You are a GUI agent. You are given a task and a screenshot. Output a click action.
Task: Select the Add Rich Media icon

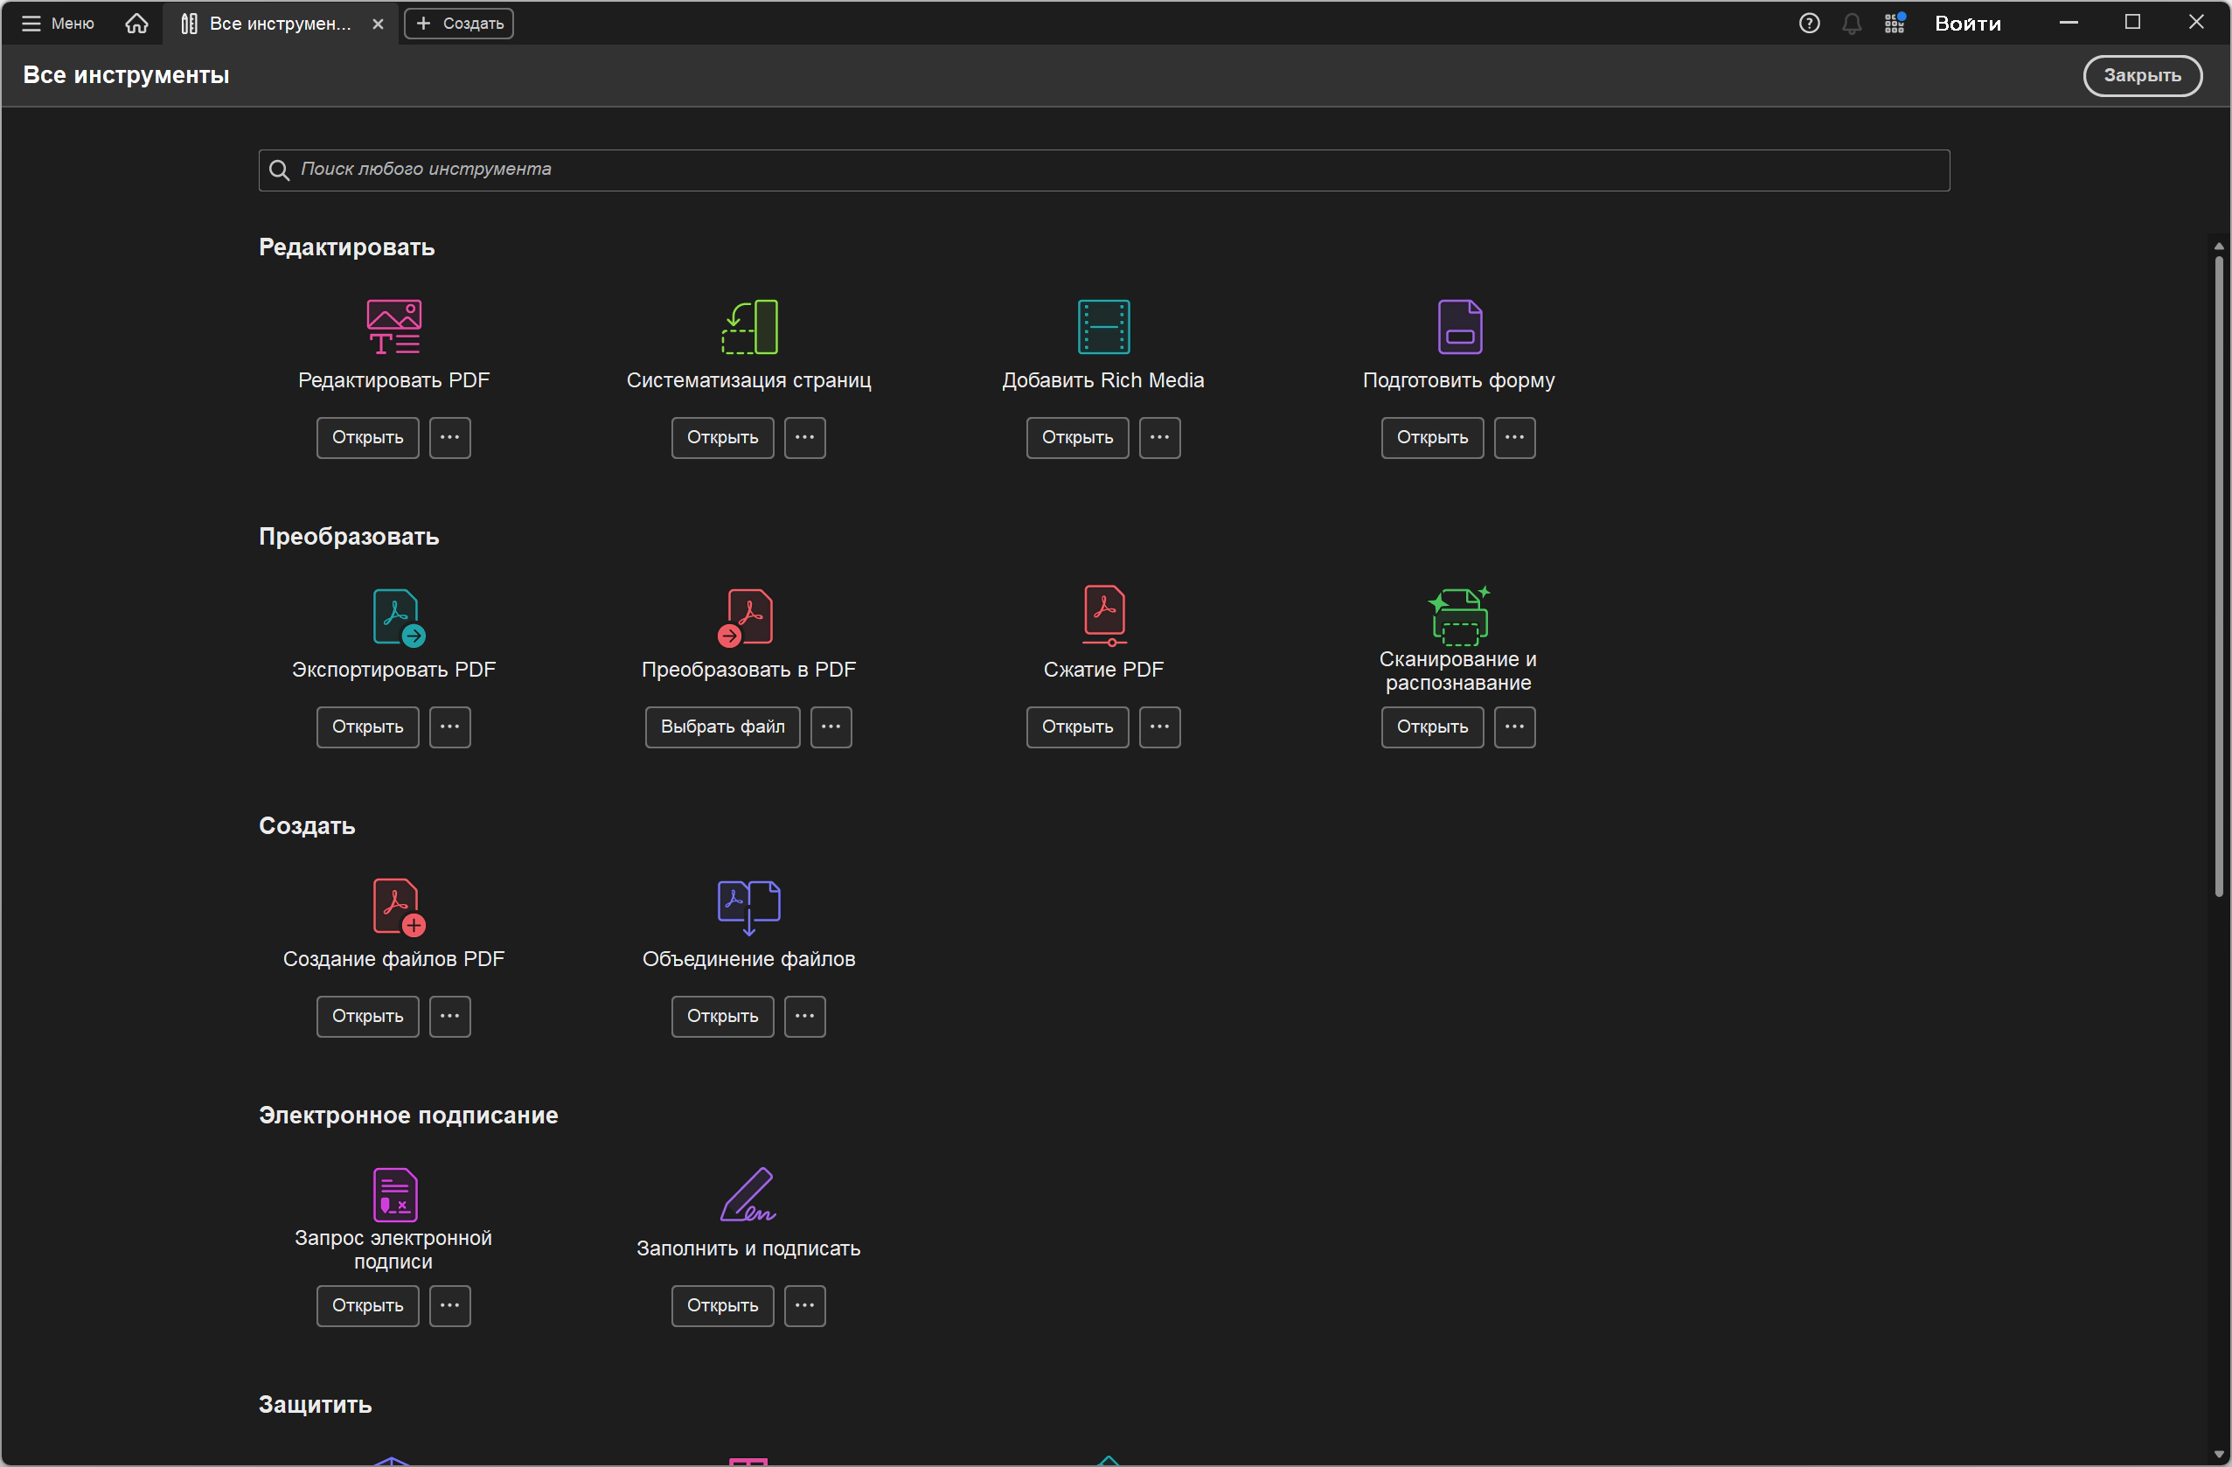pos(1102,326)
